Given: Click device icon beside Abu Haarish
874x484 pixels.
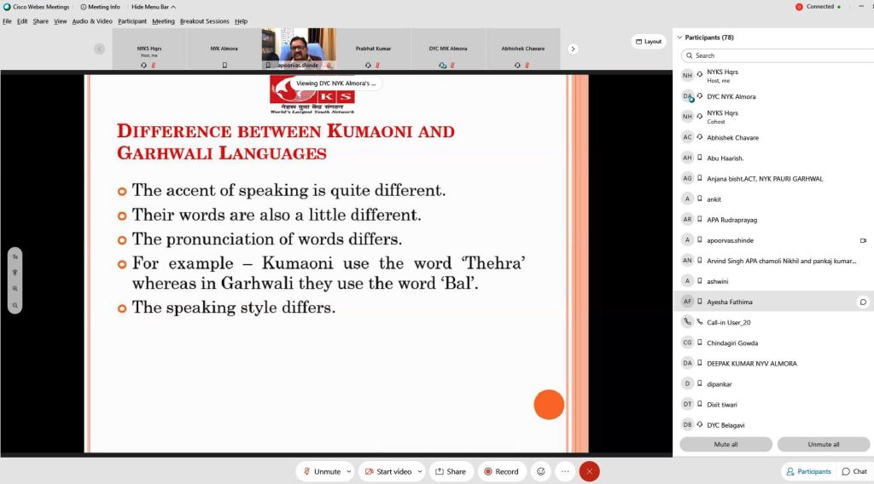Looking at the screenshot, I should pyautogui.click(x=700, y=158).
